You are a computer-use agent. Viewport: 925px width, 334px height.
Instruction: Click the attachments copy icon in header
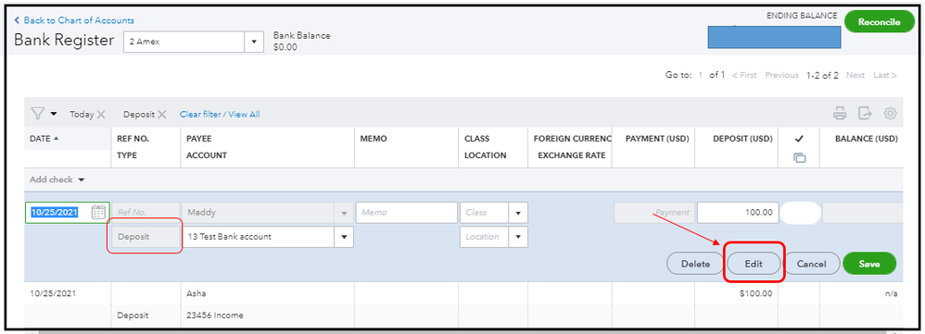pos(799,158)
